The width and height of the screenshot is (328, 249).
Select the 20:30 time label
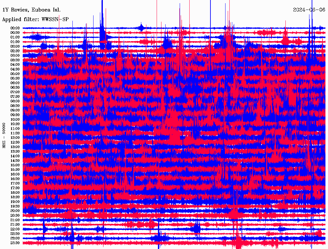(15, 215)
